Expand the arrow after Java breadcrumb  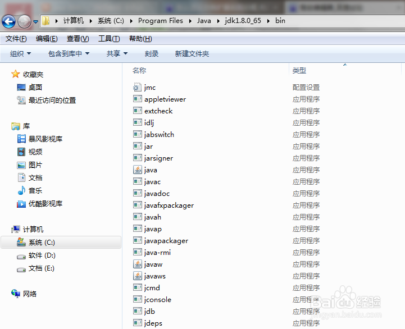(219, 21)
